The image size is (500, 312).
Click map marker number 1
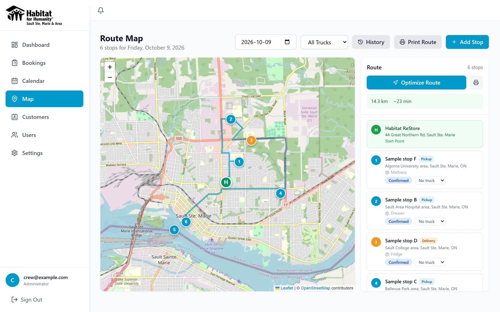click(239, 162)
